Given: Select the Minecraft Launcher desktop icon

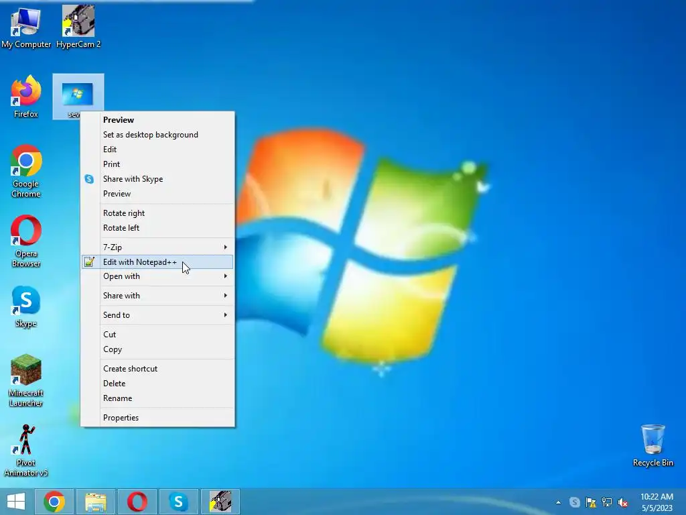Looking at the screenshot, I should [26, 381].
